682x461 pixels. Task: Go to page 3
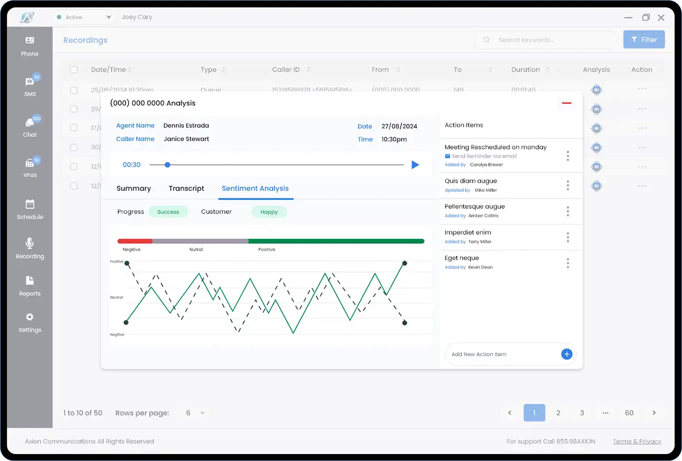(582, 413)
